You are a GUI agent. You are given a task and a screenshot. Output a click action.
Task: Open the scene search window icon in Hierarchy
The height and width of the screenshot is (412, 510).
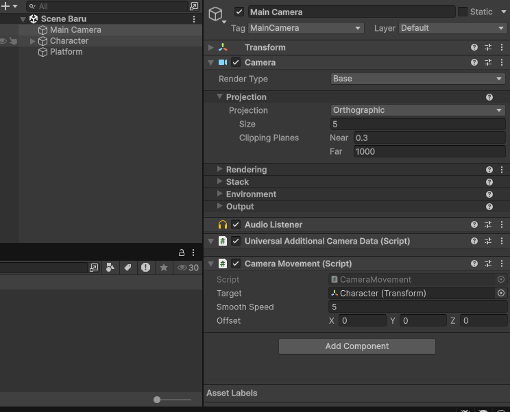point(194,6)
